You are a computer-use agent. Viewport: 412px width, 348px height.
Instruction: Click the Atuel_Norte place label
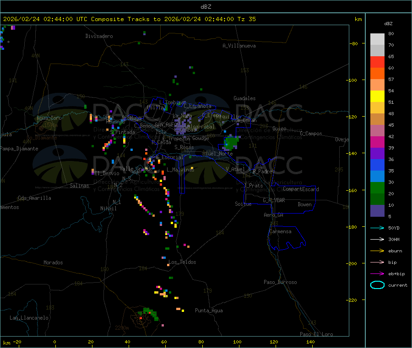tap(217, 154)
